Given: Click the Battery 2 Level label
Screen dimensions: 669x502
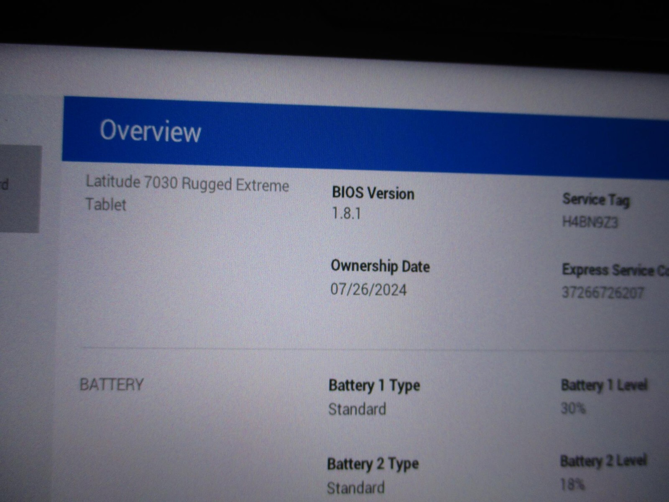Looking at the screenshot, I should click(x=603, y=461).
